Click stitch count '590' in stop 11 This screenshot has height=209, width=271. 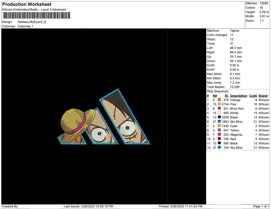pyautogui.click(x=226, y=143)
